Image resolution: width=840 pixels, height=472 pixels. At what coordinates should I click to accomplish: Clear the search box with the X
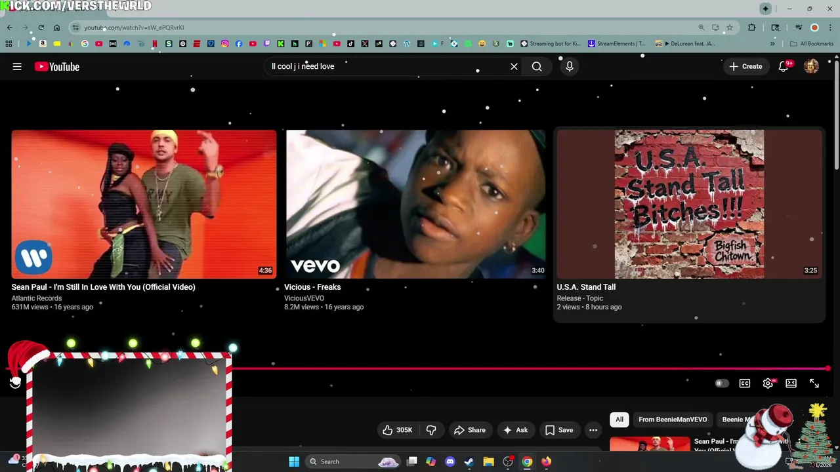tap(514, 66)
